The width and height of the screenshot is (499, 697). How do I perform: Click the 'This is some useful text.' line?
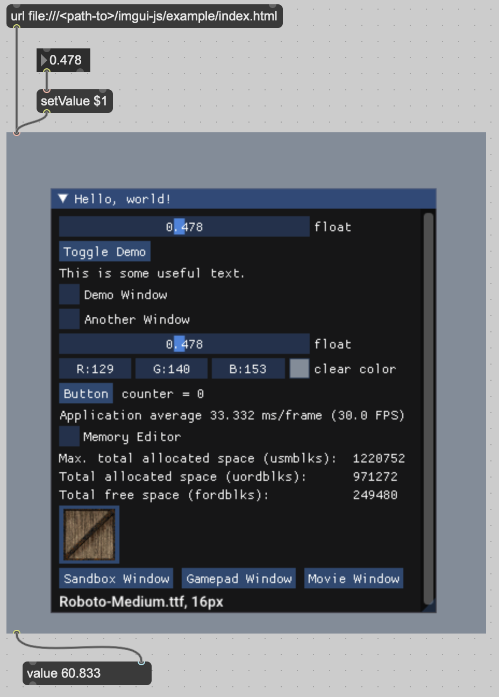click(152, 273)
